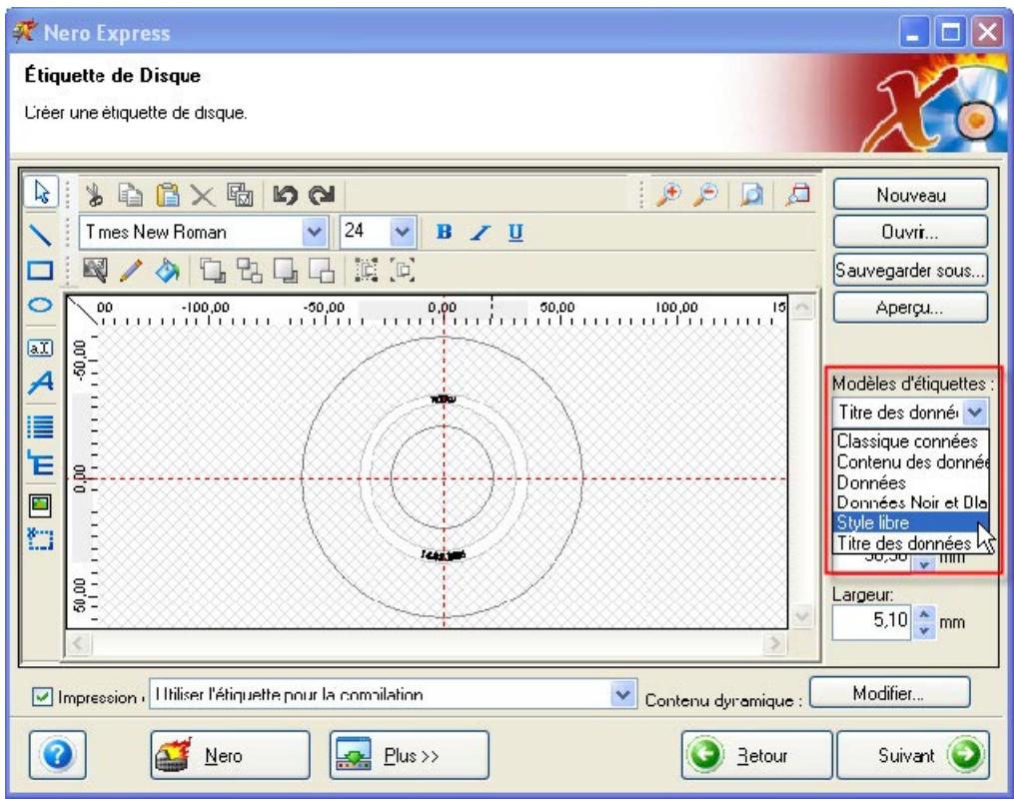Screen dimensions: 1014x800
Task: Click the Send to Back icon
Action: pyautogui.click(x=285, y=270)
